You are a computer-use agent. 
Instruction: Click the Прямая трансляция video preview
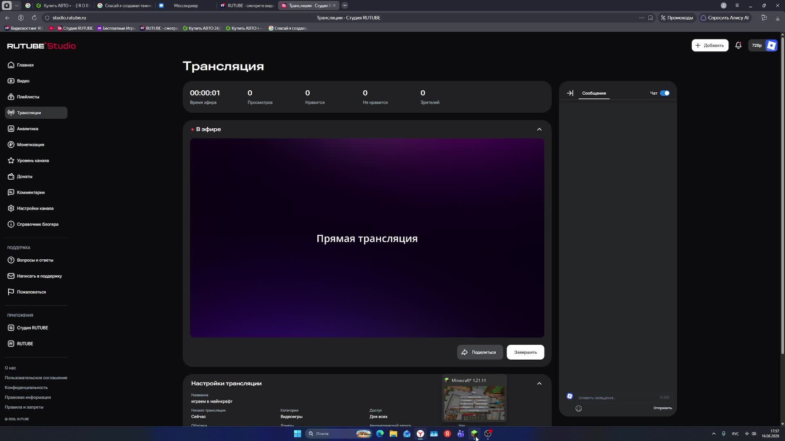point(367,238)
